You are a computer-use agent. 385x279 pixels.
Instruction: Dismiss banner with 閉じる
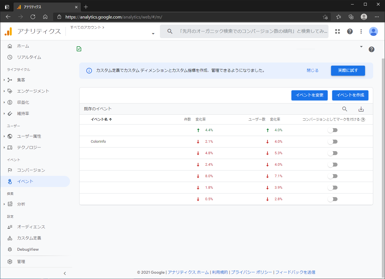[312, 71]
